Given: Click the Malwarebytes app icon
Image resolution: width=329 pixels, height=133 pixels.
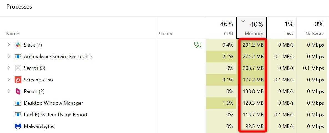Looking at the screenshot, I should pyautogui.click(x=18, y=126).
